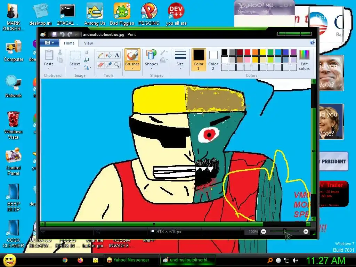356x267 pixels.
Task: Open the PEGGING desktop icon
Action: point(149,14)
